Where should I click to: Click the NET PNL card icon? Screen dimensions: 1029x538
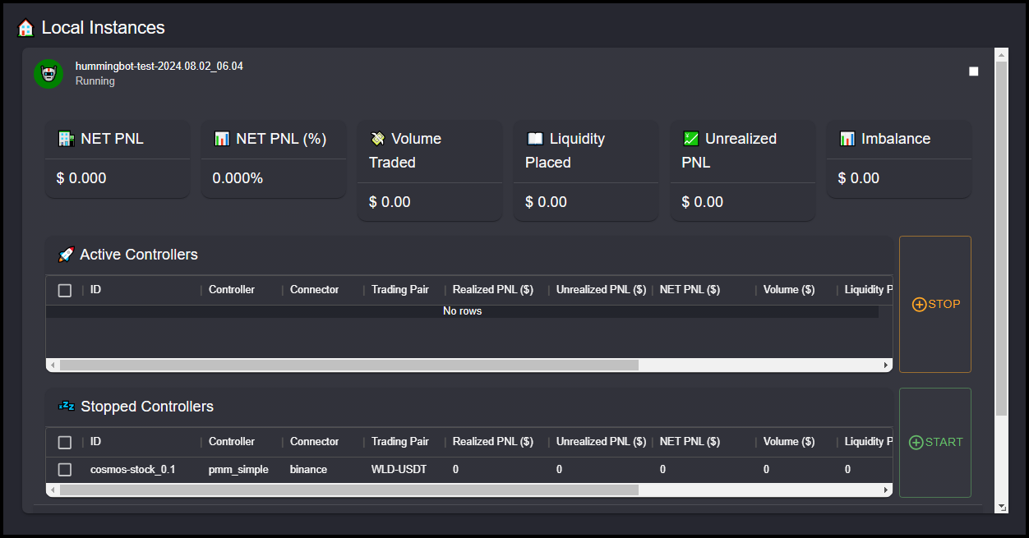(x=67, y=139)
